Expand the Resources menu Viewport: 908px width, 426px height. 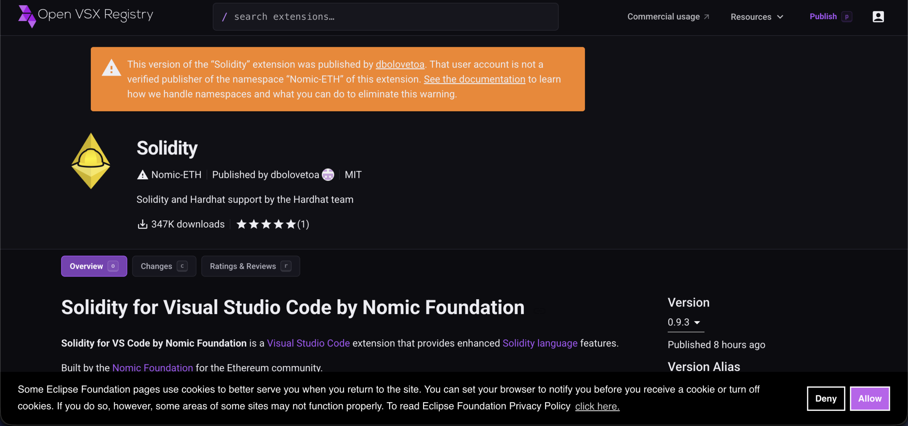757,17
